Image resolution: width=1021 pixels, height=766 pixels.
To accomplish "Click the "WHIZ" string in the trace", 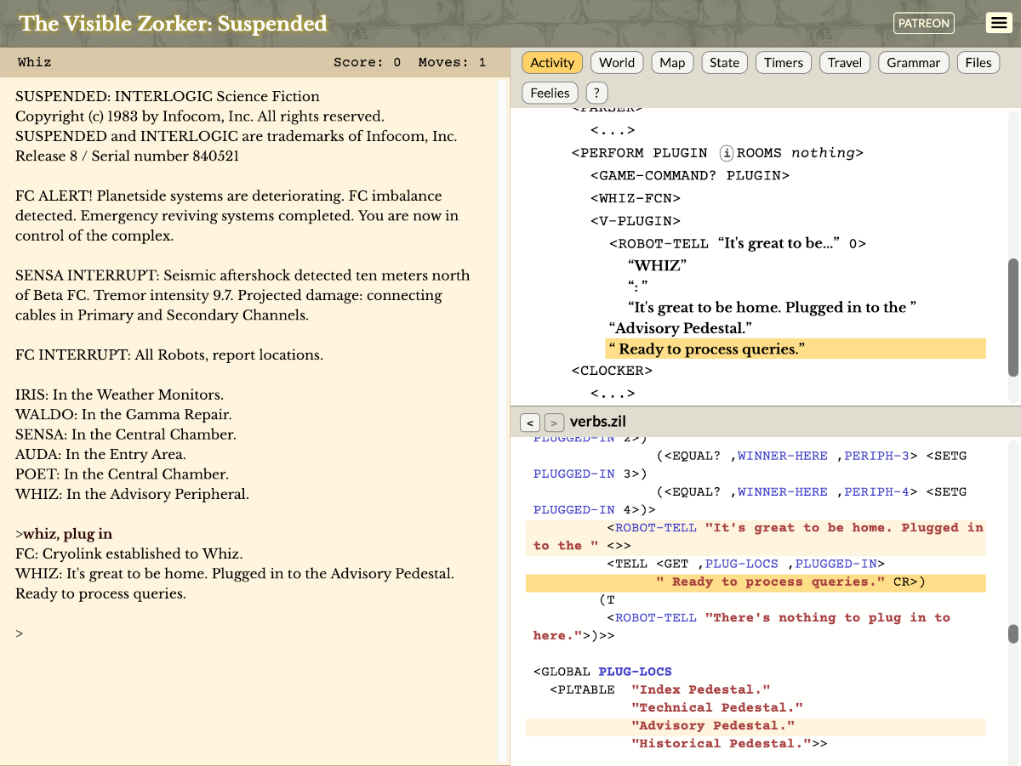I will click(x=657, y=265).
